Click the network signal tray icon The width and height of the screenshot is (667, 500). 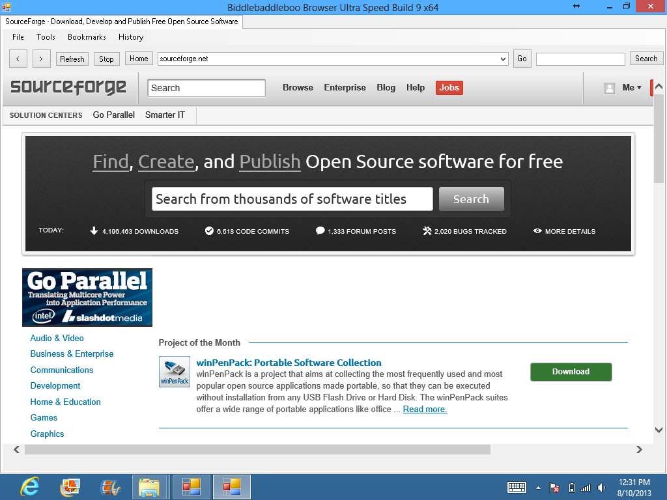click(x=586, y=488)
